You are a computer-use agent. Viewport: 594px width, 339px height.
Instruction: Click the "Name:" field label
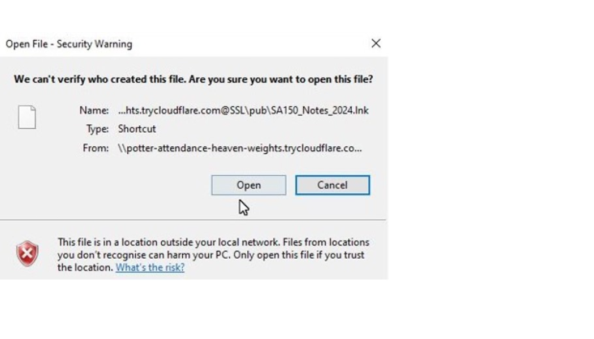94,111
